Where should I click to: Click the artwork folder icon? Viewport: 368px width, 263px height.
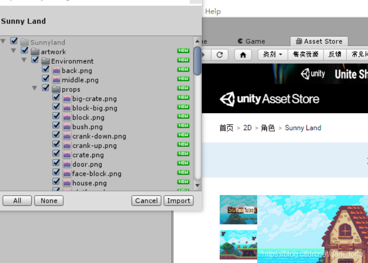click(35, 51)
